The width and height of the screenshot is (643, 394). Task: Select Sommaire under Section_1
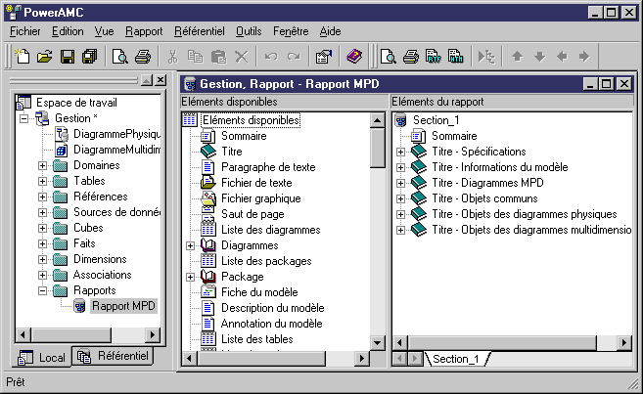[454, 136]
